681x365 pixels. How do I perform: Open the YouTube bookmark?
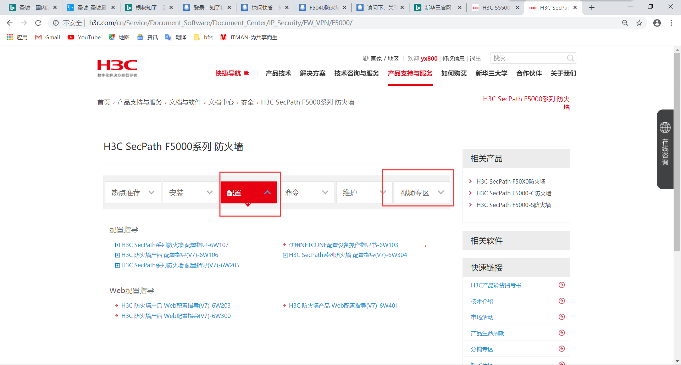84,37
